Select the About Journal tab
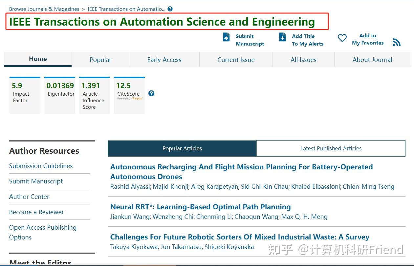The image size is (414, 266). tap(372, 60)
